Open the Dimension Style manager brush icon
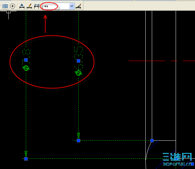195x169 pixels. point(78,6)
